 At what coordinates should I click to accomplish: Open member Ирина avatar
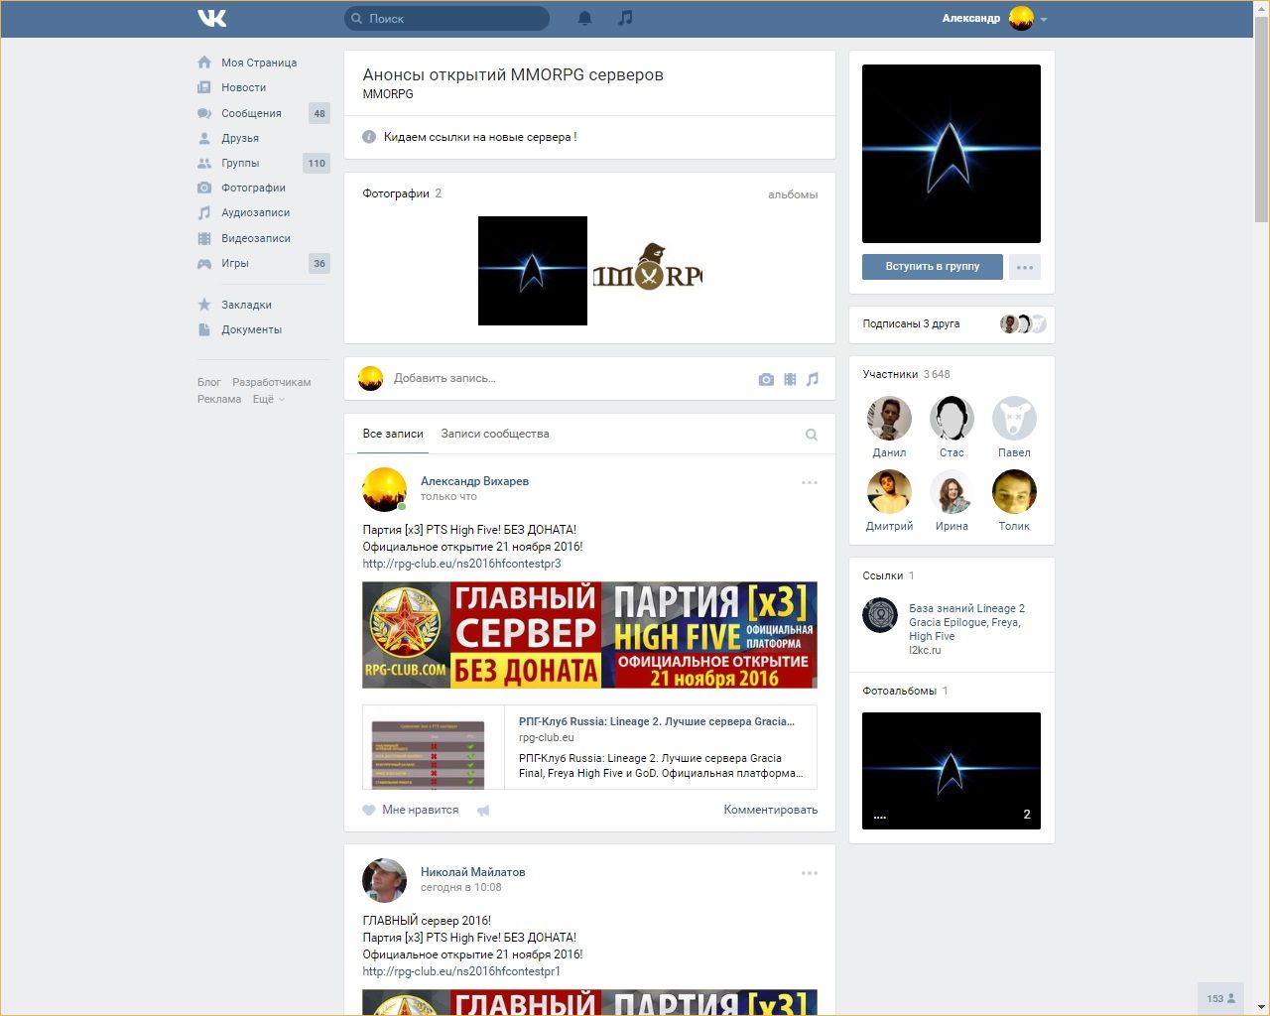click(x=952, y=492)
